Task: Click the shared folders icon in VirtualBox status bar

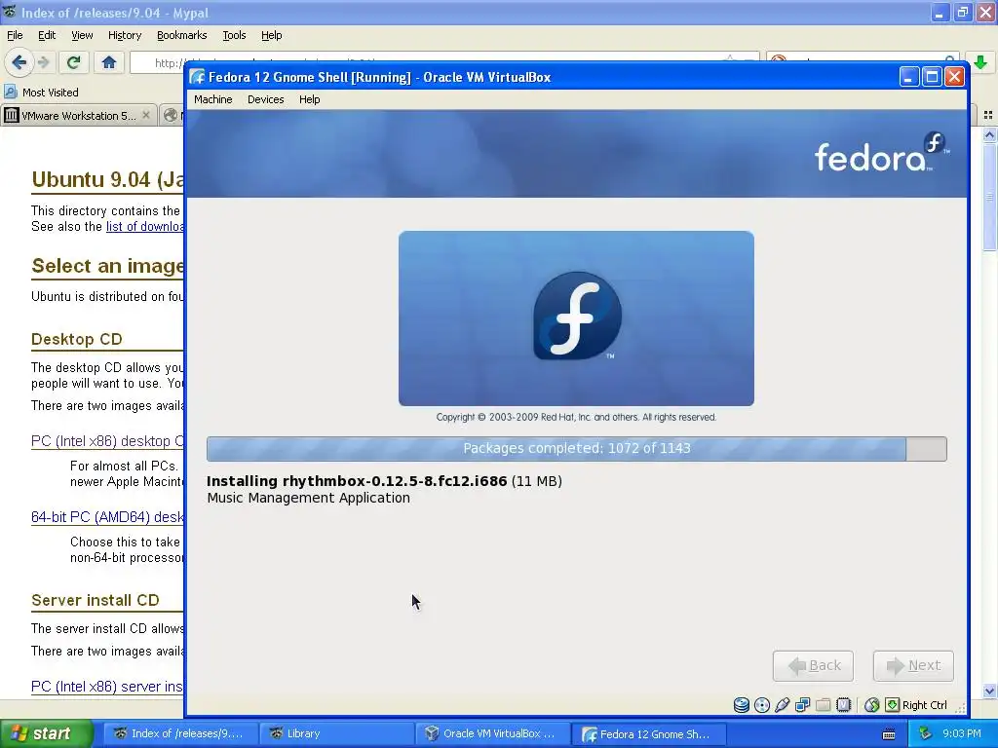Action: 823,705
